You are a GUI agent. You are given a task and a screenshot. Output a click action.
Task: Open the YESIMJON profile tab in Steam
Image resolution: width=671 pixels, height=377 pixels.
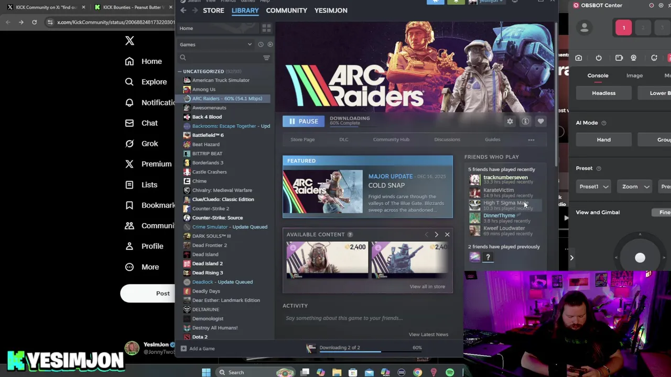(331, 10)
